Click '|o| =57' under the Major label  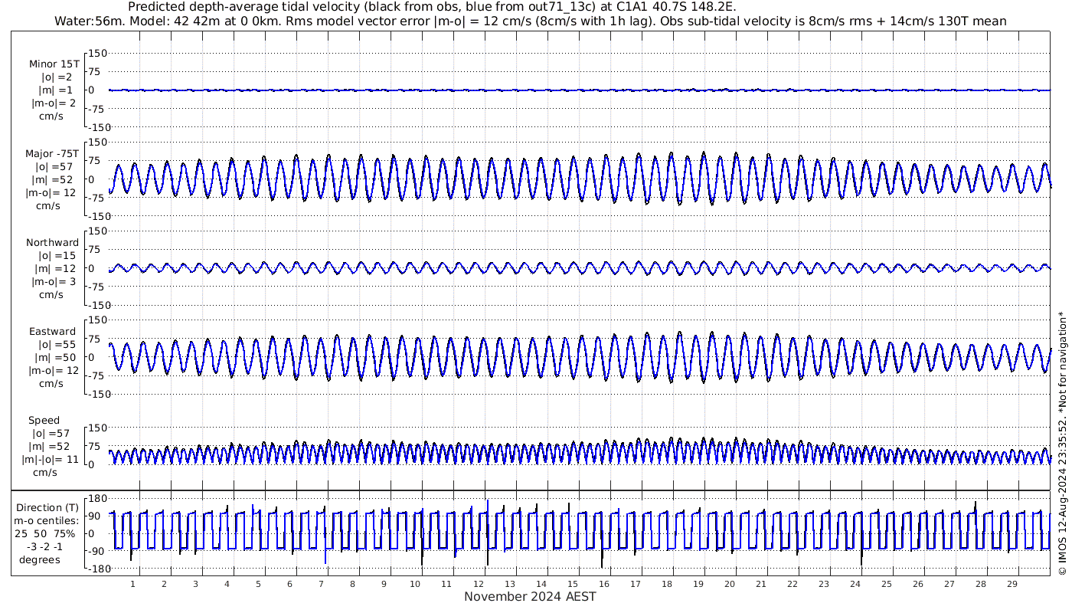54,167
